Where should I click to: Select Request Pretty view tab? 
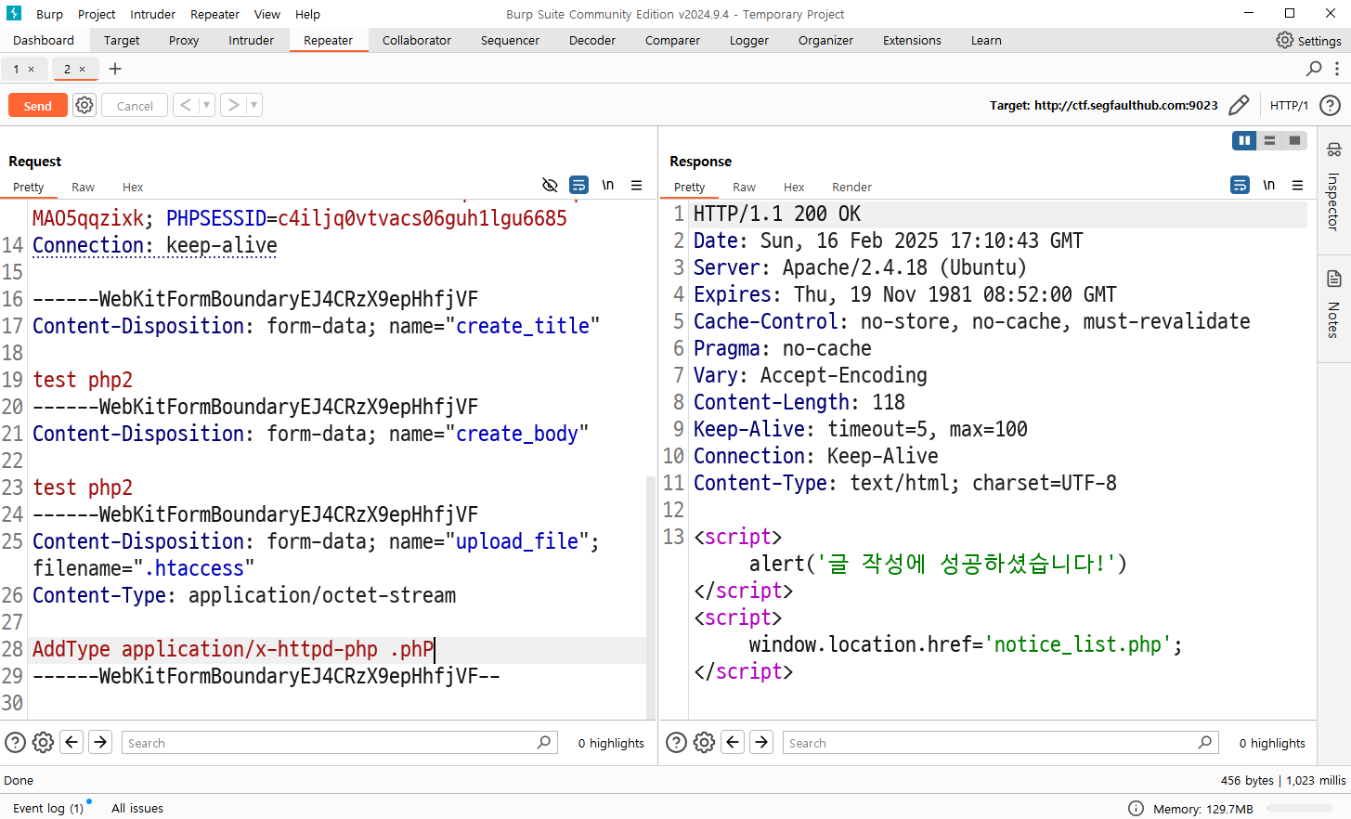tap(29, 187)
